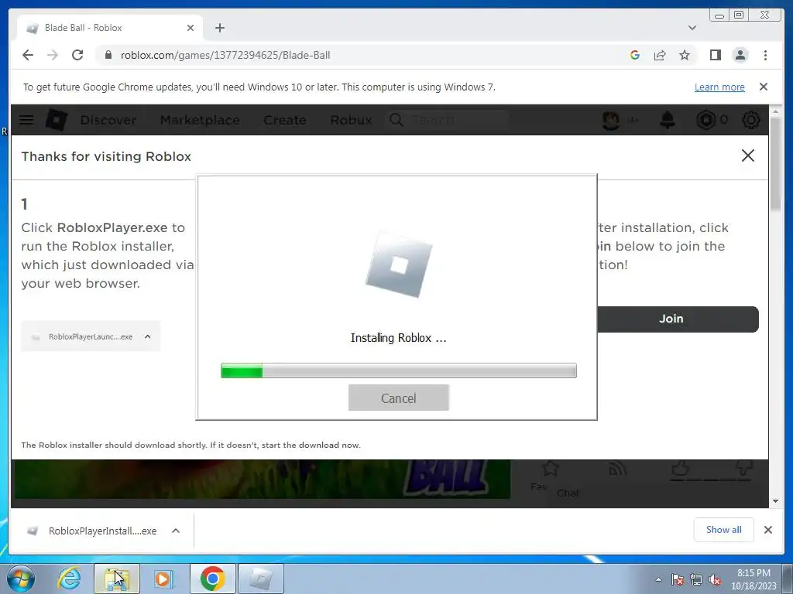Image resolution: width=793 pixels, height=594 pixels.
Task: Open the Roblox user avatar
Action: pyautogui.click(x=612, y=120)
